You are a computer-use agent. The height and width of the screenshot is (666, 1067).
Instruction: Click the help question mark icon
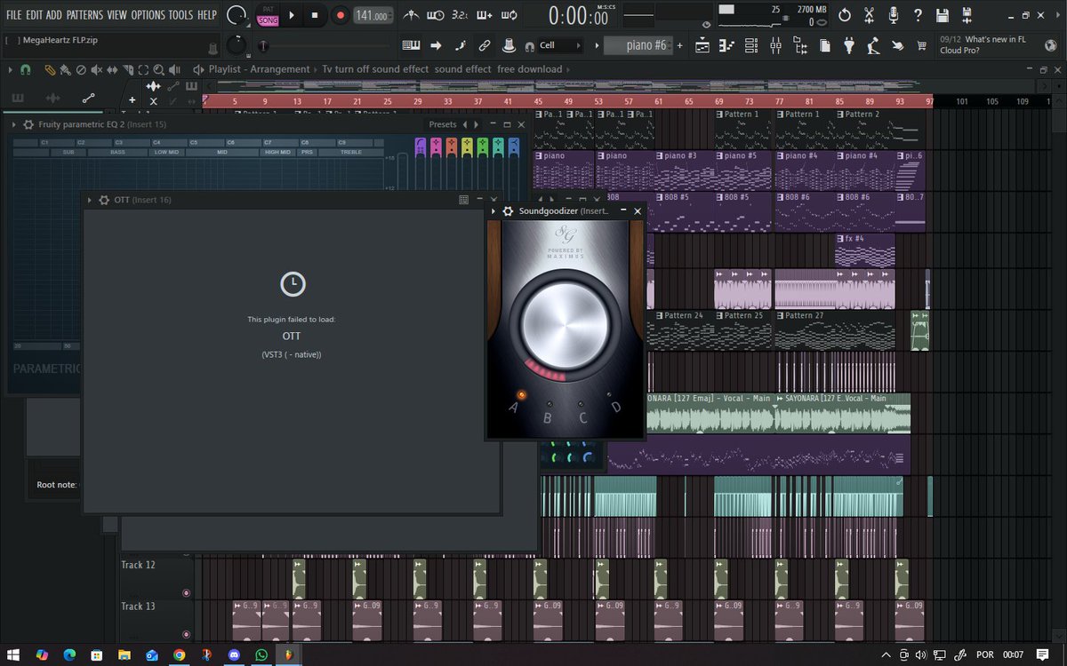point(918,15)
